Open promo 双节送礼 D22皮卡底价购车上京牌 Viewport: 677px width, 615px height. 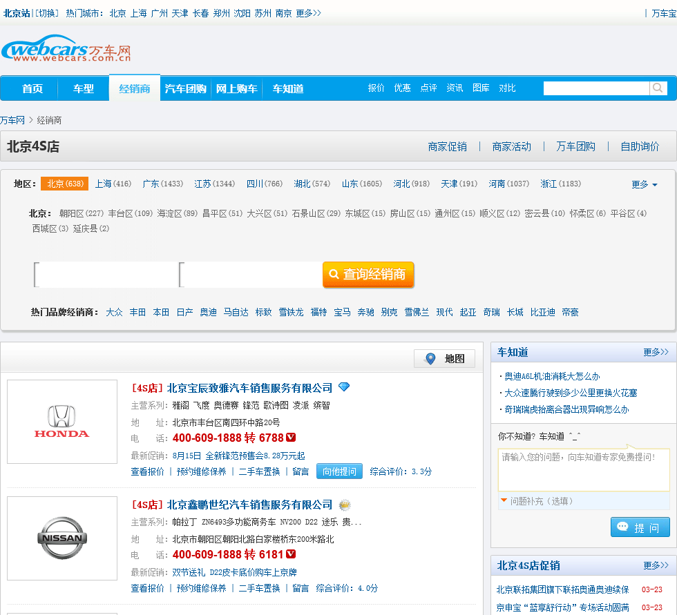(x=234, y=572)
